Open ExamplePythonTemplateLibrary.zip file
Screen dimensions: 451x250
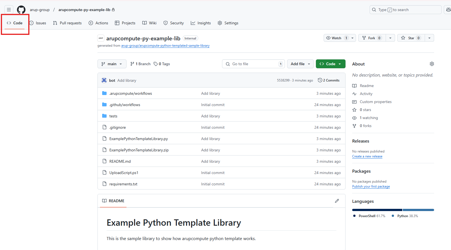(139, 150)
